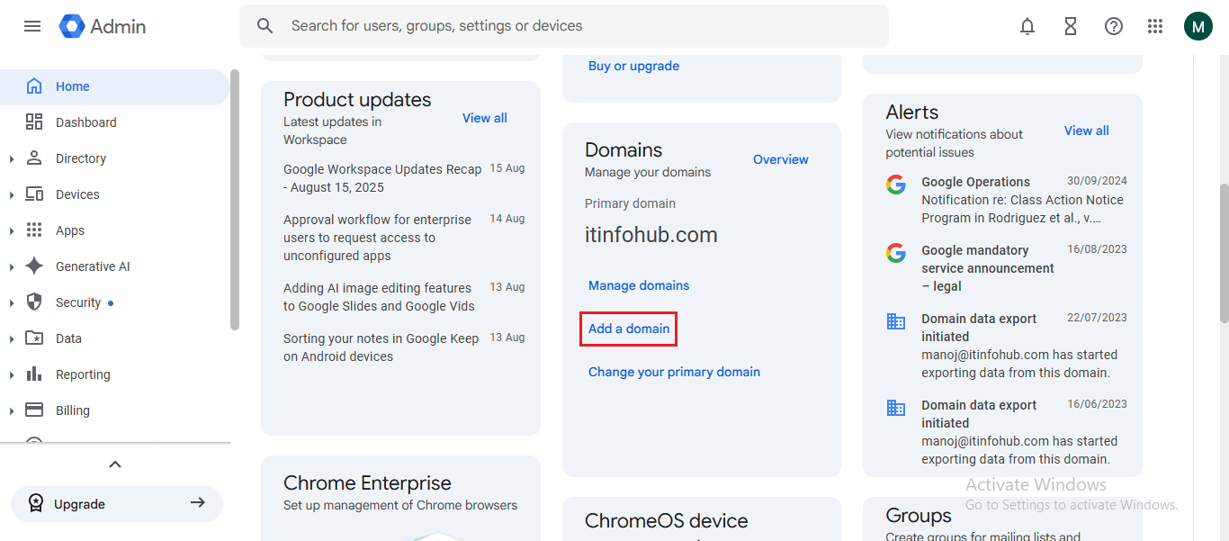Click the Generative AI sparkle icon
Image resolution: width=1229 pixels, height=541 pixels.
coord(34,266)
